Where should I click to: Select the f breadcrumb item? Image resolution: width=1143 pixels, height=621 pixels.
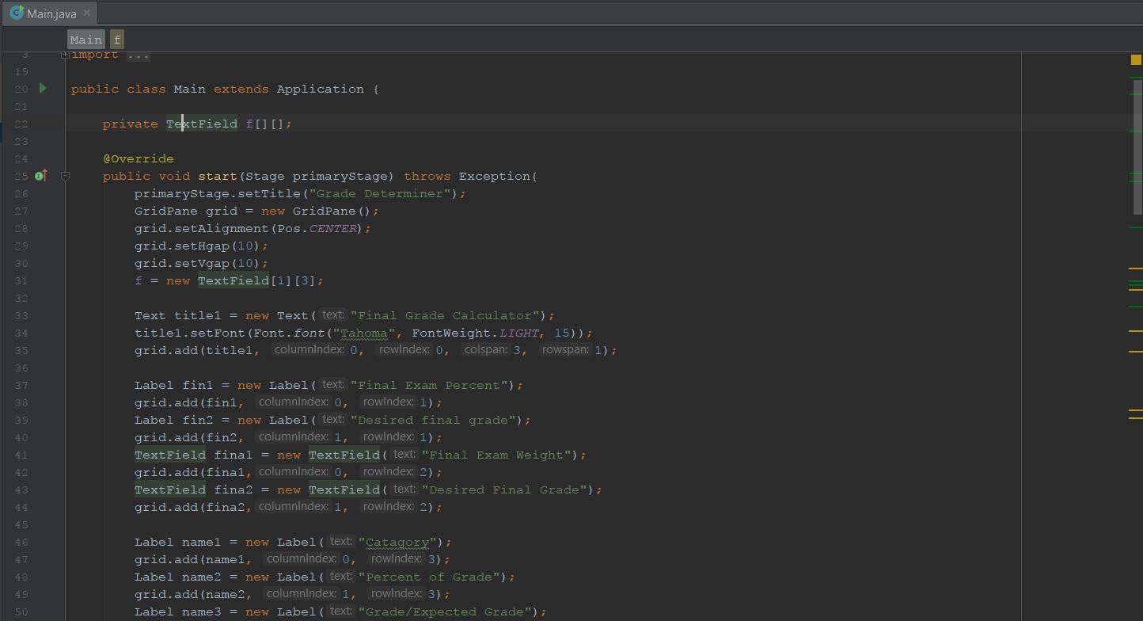click(116, 40)
